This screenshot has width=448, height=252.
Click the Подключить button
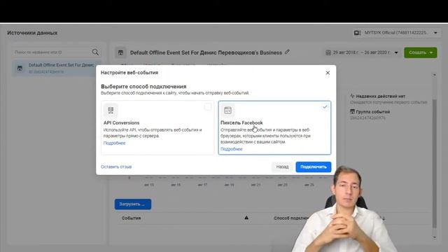coord(314,167)
